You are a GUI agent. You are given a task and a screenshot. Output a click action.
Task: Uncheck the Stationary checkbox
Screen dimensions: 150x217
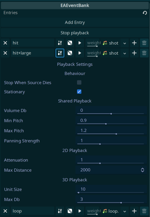pyautogui.click(x=79, y=92)
